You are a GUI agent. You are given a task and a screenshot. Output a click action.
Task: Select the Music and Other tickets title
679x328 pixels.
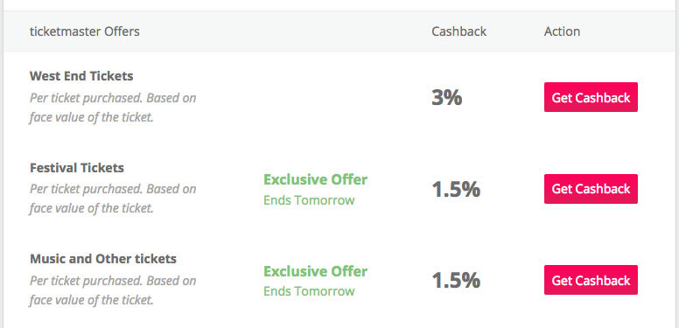pos(103,259)
